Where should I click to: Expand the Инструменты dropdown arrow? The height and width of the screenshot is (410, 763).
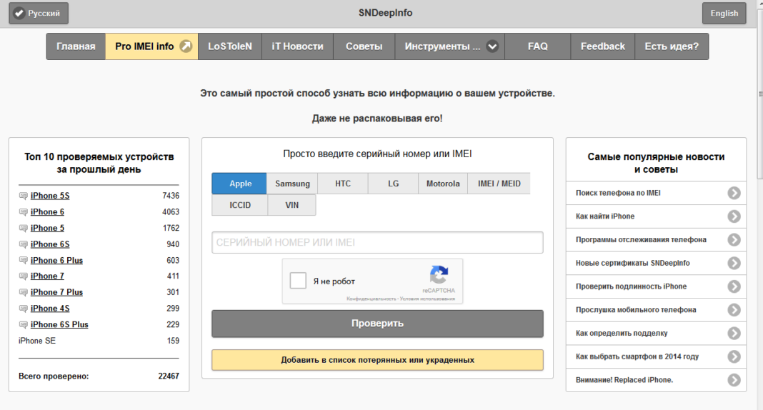(492, 46)
